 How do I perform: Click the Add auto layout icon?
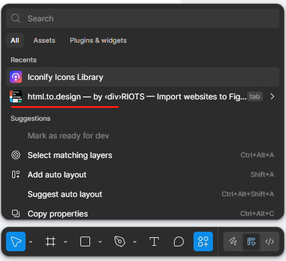pyautogui.click(x=16, y=174)
